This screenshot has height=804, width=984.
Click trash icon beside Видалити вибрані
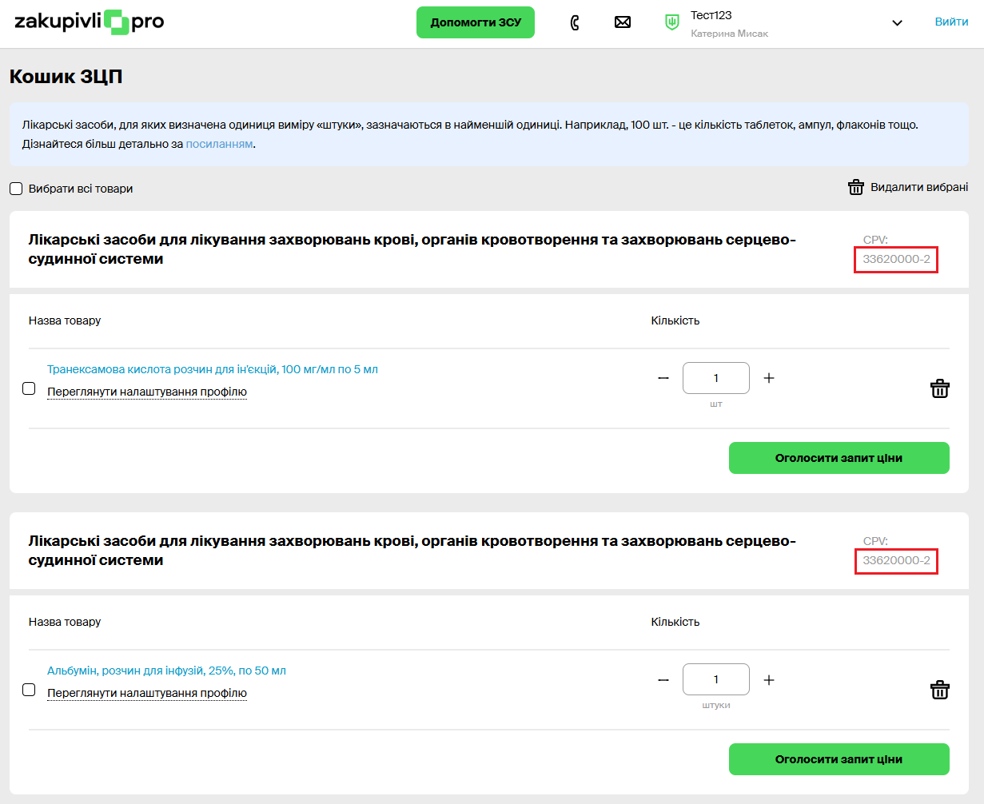click(x=855, y=187)
